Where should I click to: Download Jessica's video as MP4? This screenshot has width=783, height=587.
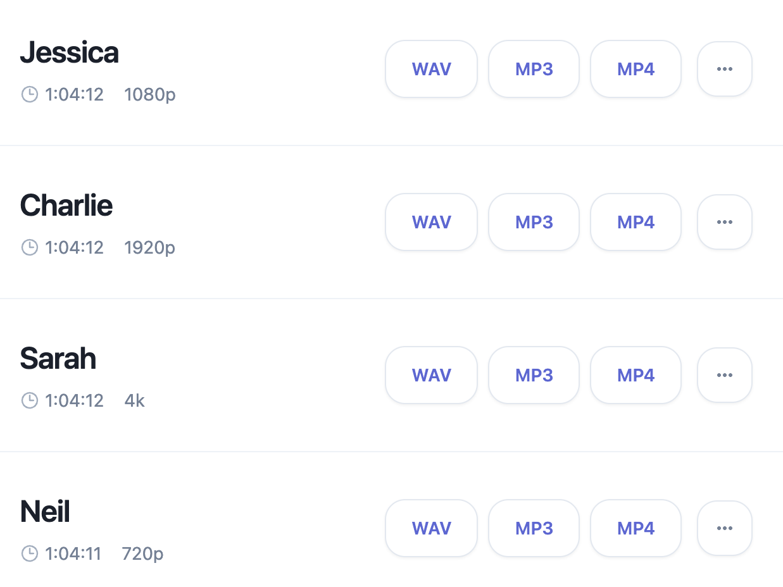click(636, 69)
